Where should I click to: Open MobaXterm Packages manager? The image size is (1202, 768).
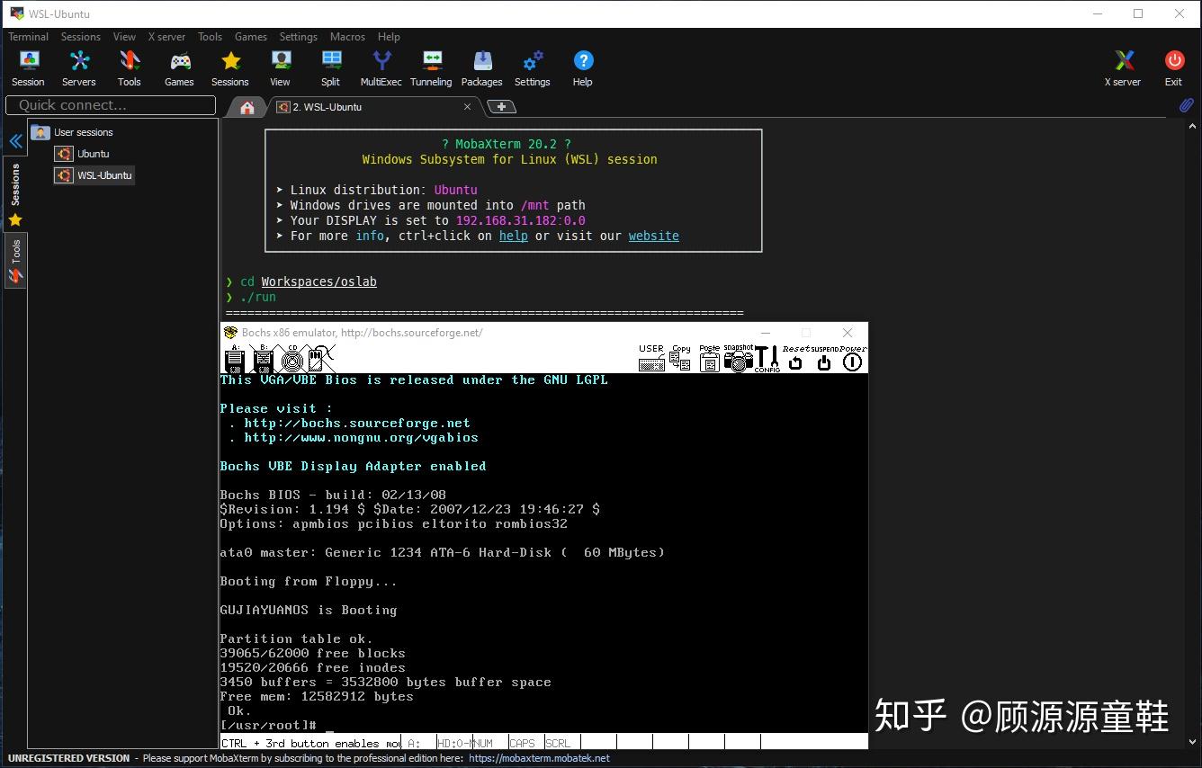pyautogui.click(x=482, y=67)
